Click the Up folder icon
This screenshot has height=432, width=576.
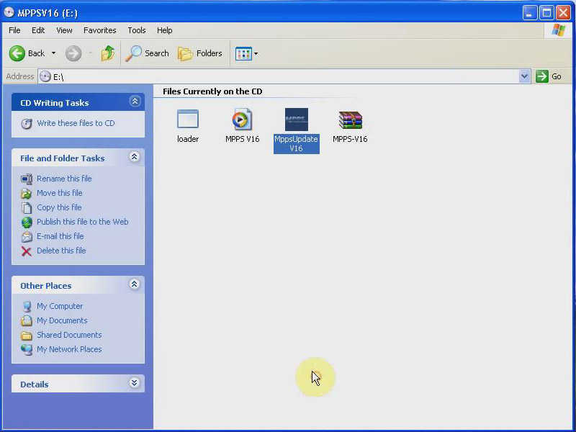(107, 53)
